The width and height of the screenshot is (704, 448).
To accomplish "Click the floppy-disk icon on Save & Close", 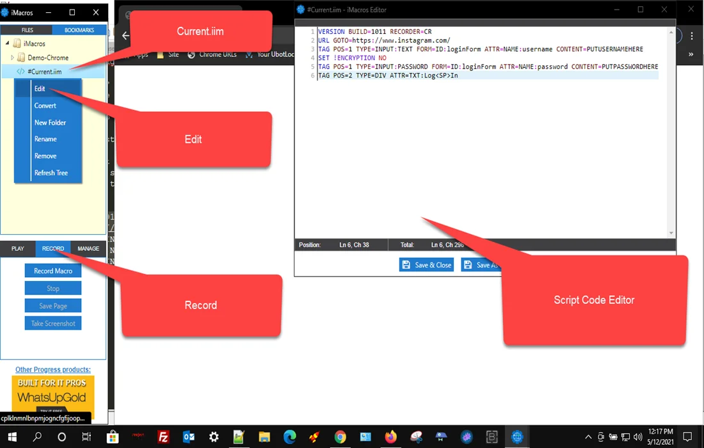I will [406, 265].
